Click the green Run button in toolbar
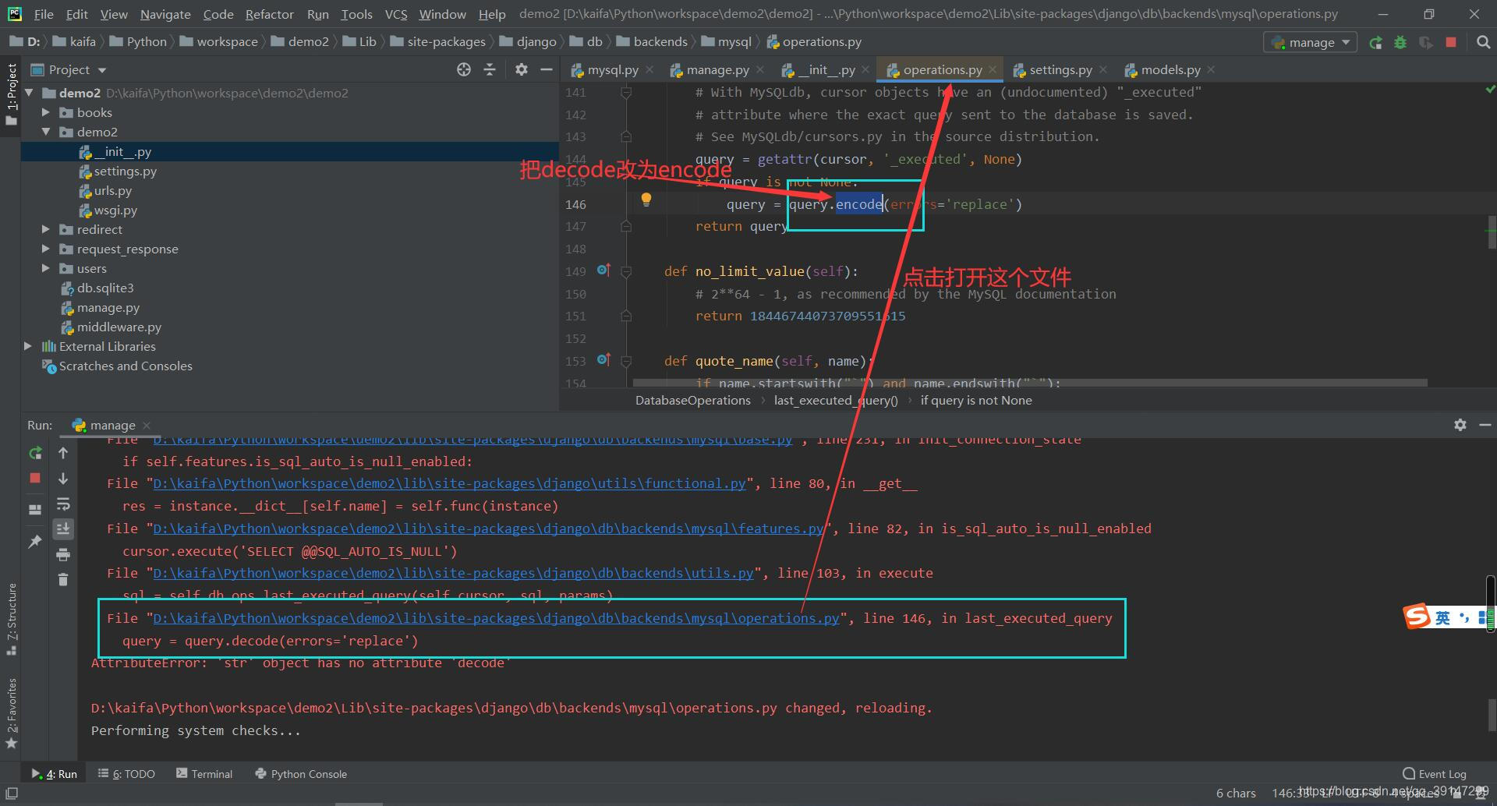 click(1375, 42)
